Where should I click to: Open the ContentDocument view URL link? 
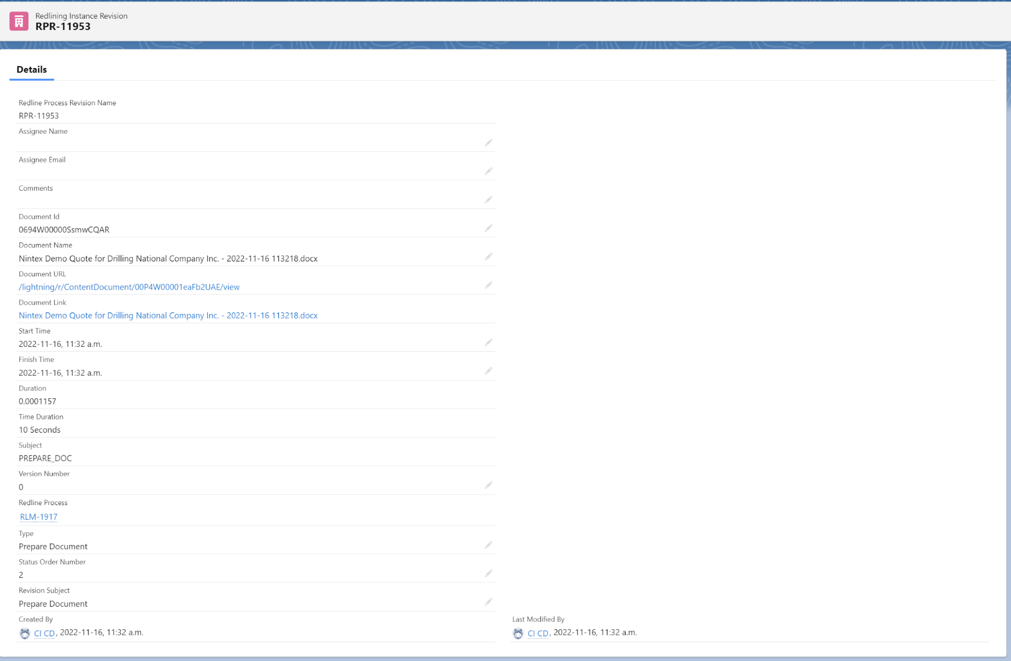[129, 287]
